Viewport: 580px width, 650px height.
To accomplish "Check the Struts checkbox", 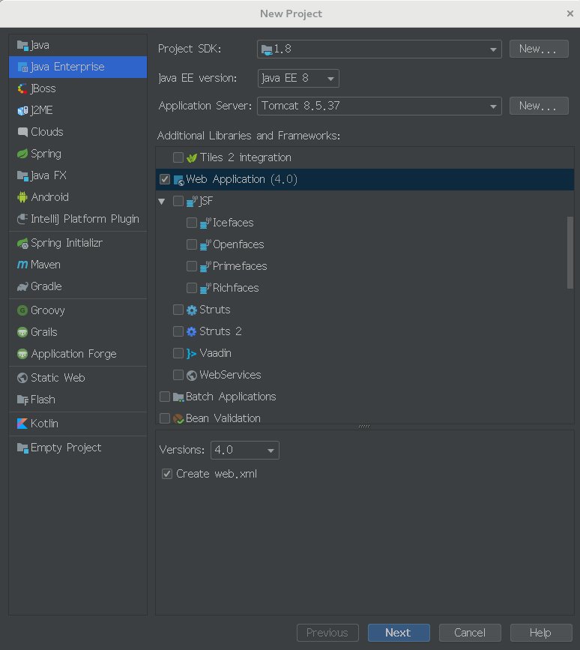I will 178,310.
